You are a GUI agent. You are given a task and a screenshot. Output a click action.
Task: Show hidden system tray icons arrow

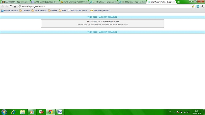(174, 112)
